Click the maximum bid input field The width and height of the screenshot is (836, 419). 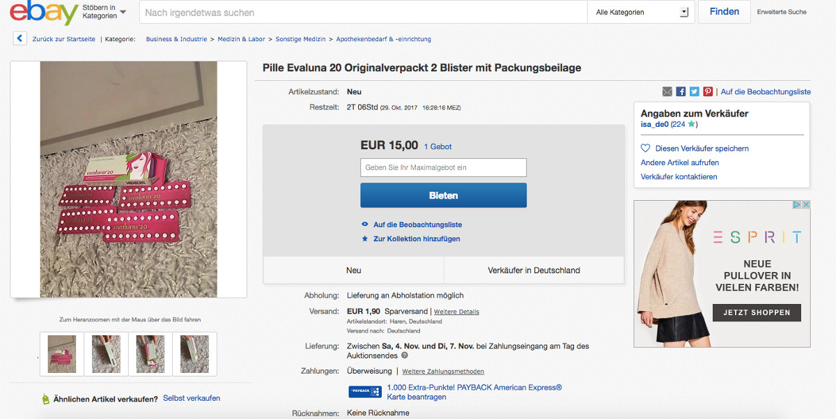click(x=443, y=167)
